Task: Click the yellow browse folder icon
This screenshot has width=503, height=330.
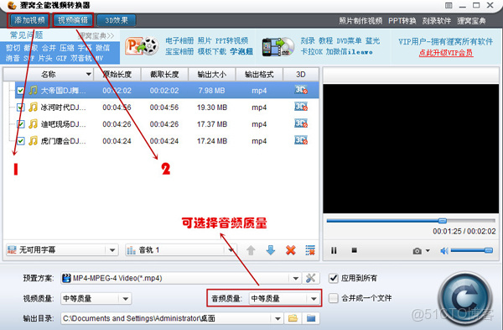Action: tap(293, 318)
